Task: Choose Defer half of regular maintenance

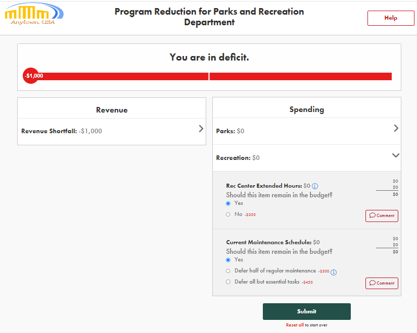Action: coord(228,271)
